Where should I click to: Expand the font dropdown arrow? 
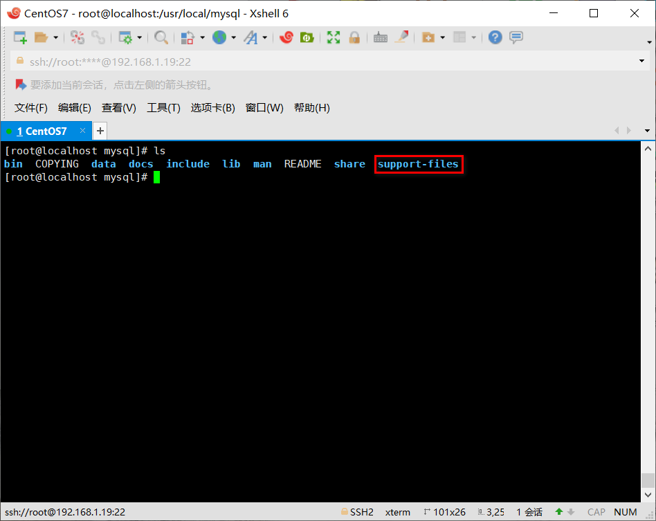click(265, 37)
